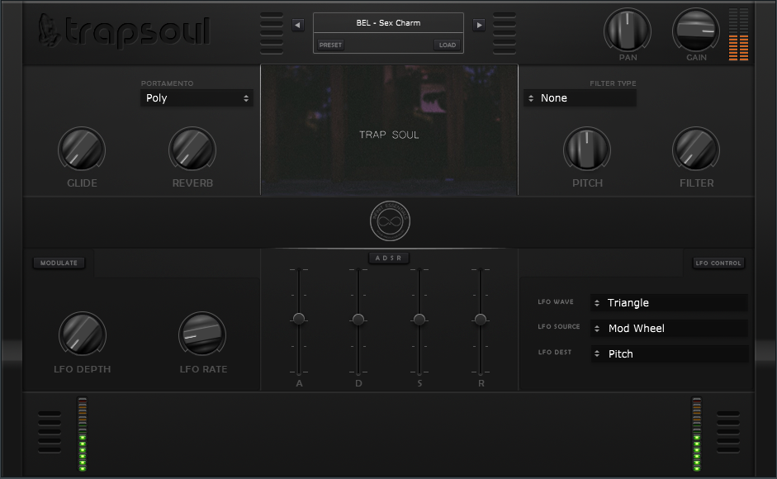Image resolution: width=777 pixels, height=479 pixels.
Task: Click the previous preset arrow
Action: pos(298,25)
